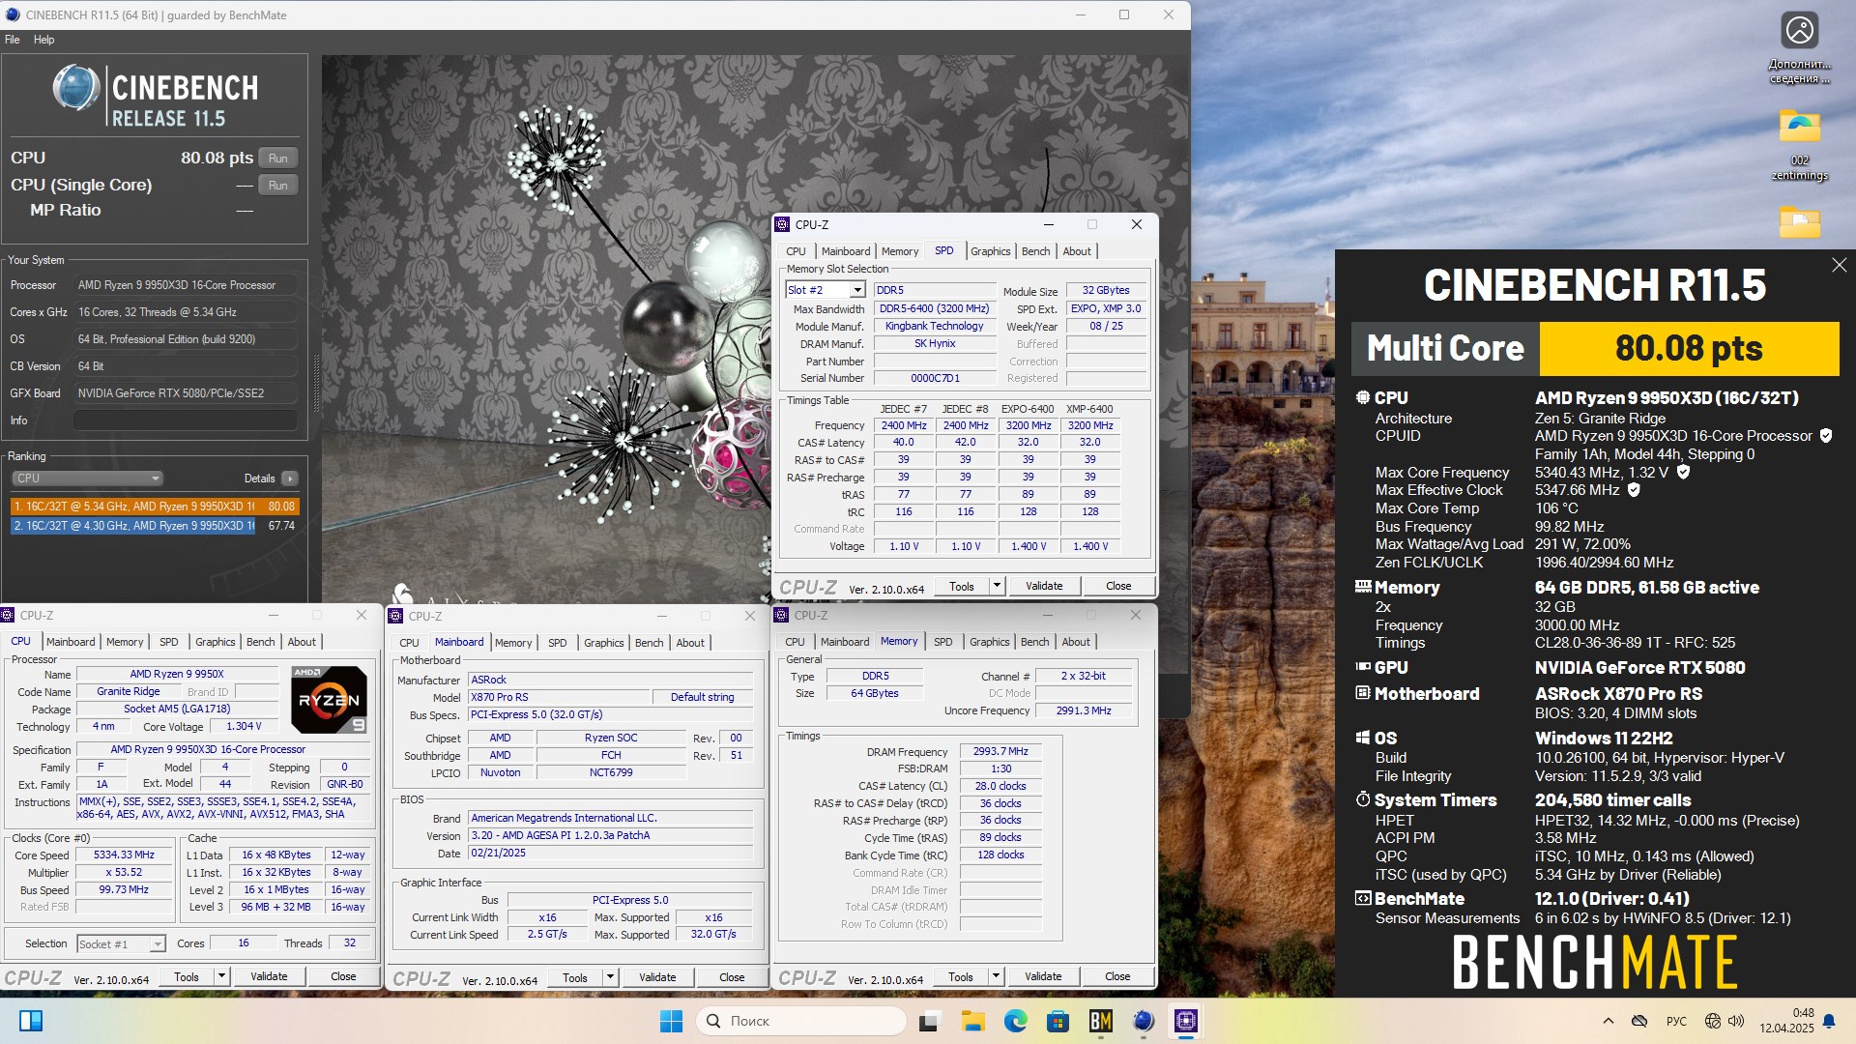Click the 2993.7 MHz DRAM frequency value
The height and width of the screenshot is (1044, 1856).
point(1000,751)
